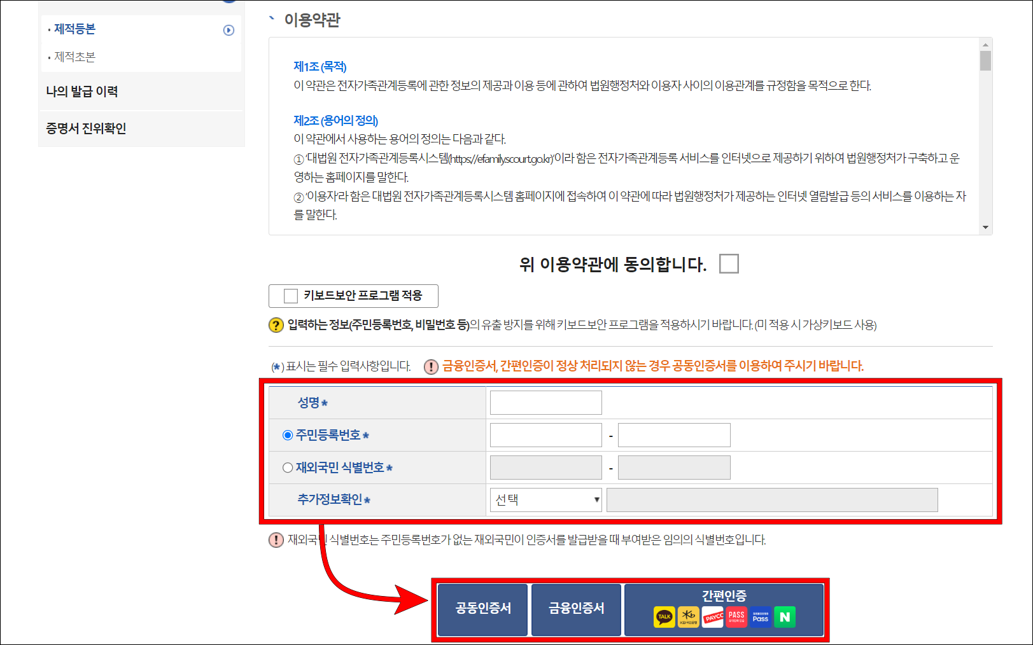Viewport: 1033px width, 645px height.
Task: Click the 제2조 (용어의 정의) heading
Action: 336,121
